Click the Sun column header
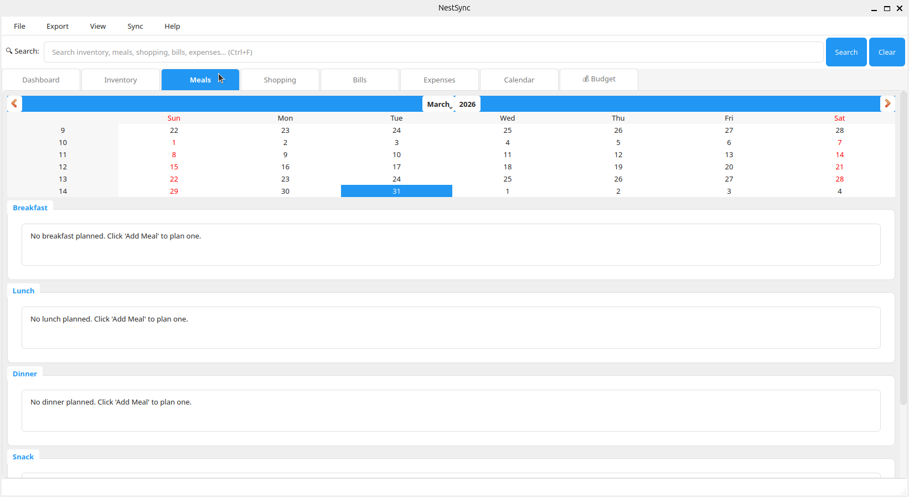 pos(174,118)
